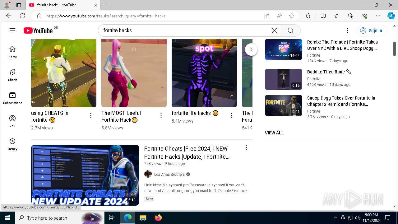
Task: Refresh the page
Action: (x=22, y=16)
